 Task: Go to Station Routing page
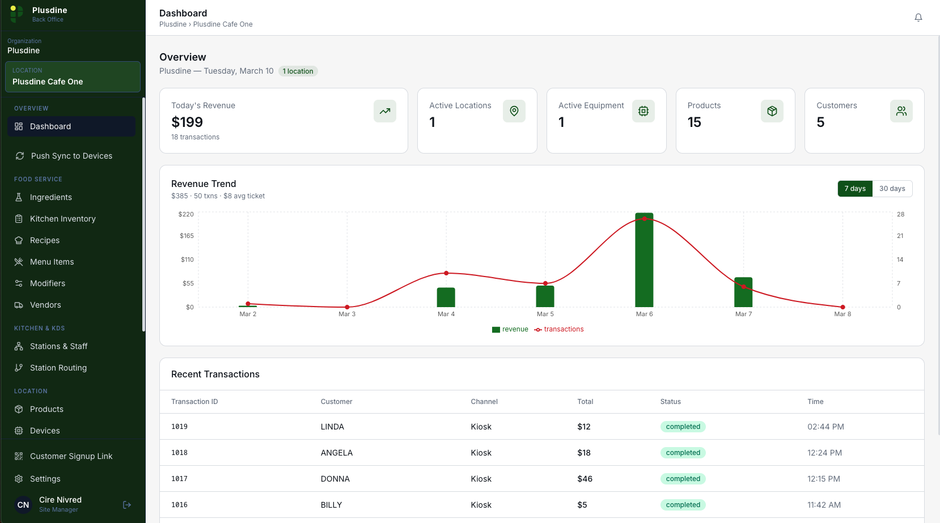[58, 368]
